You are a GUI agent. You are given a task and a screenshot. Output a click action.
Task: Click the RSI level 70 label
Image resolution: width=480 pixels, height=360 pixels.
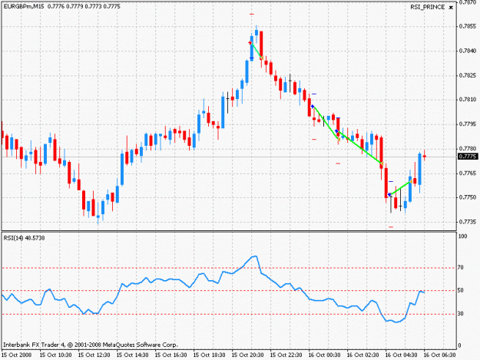460,267
